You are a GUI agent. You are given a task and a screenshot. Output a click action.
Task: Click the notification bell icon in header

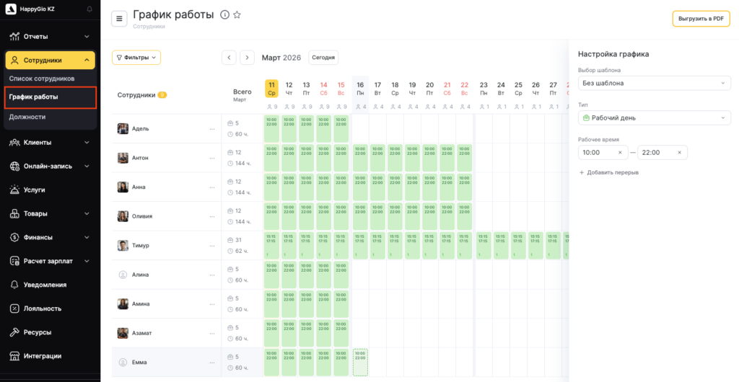click(x=89, y=9)
